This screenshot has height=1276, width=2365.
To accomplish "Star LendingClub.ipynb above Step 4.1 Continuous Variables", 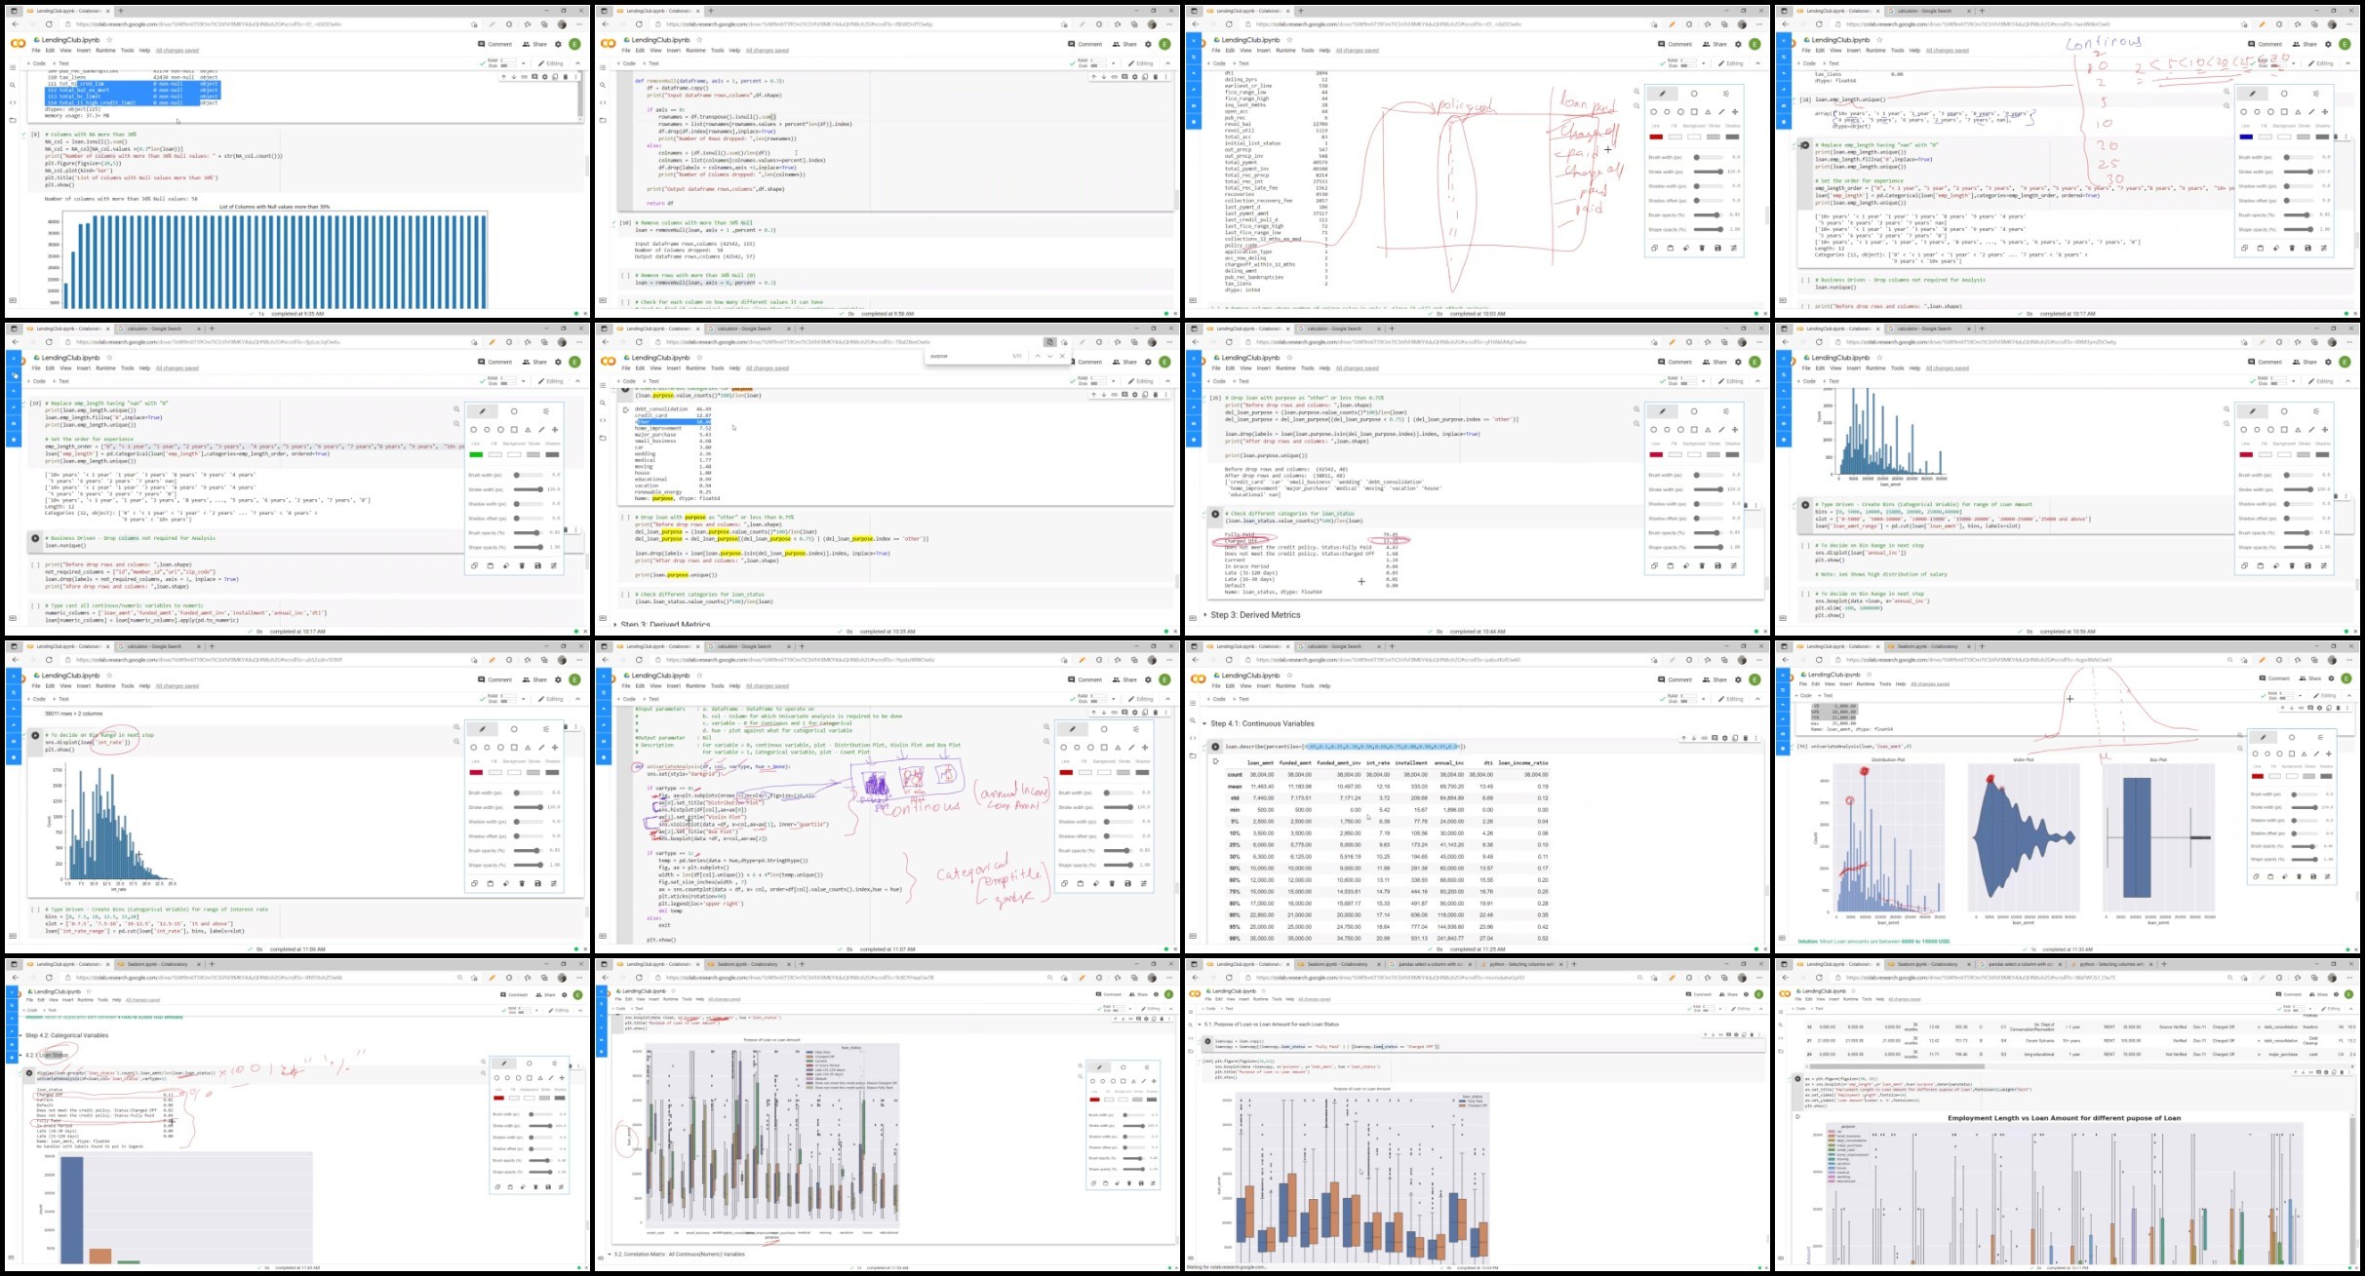I will click(x=1289, y=676).
